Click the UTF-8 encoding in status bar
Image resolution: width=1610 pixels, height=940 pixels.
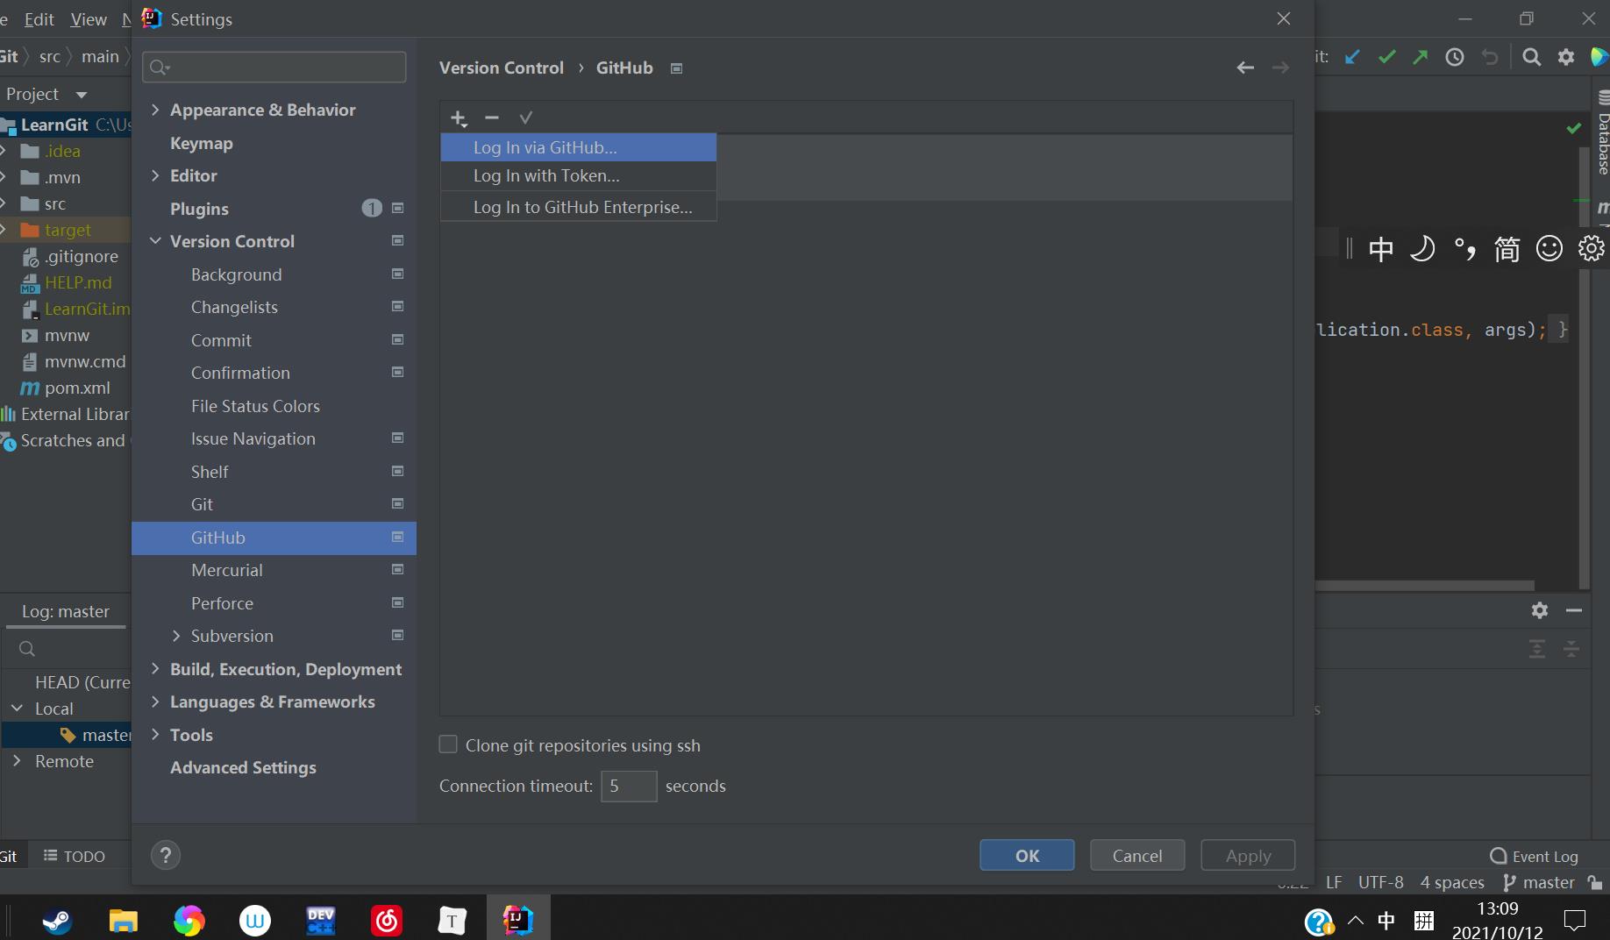coord(1380,882)
